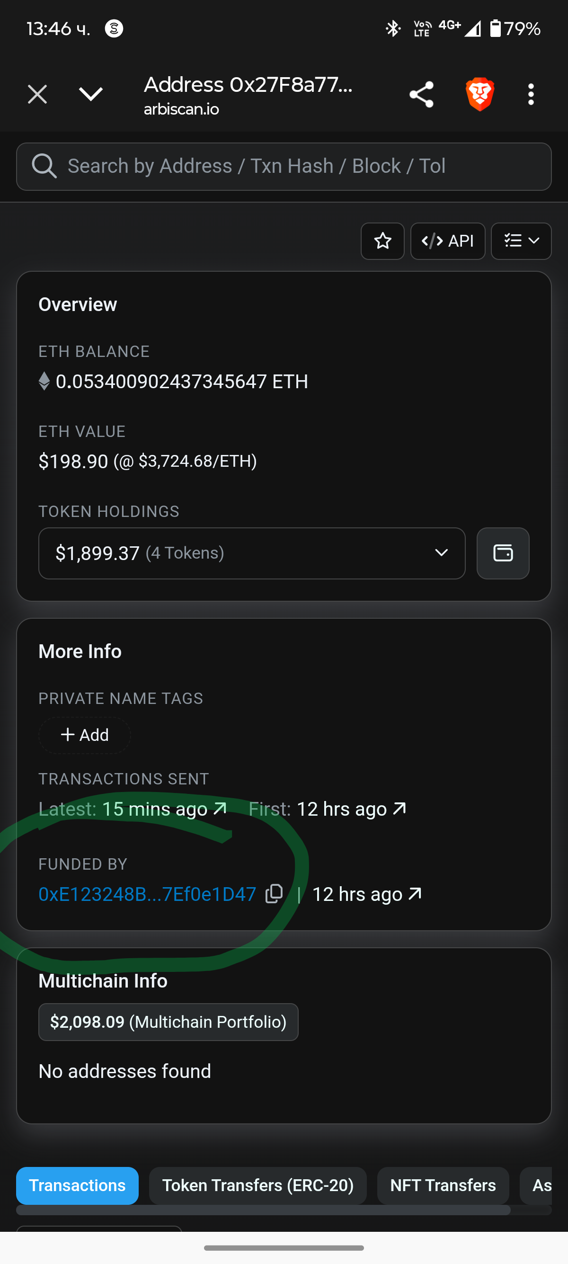Open Multichain Portfolio $2,098.09 button
This screenshot has width=568, height=1264.
pos(168,1022)
